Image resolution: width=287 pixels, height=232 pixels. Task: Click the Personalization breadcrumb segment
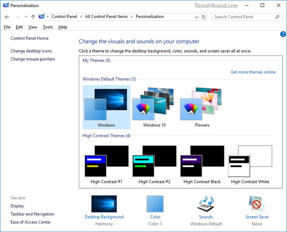tap(150, 17)
